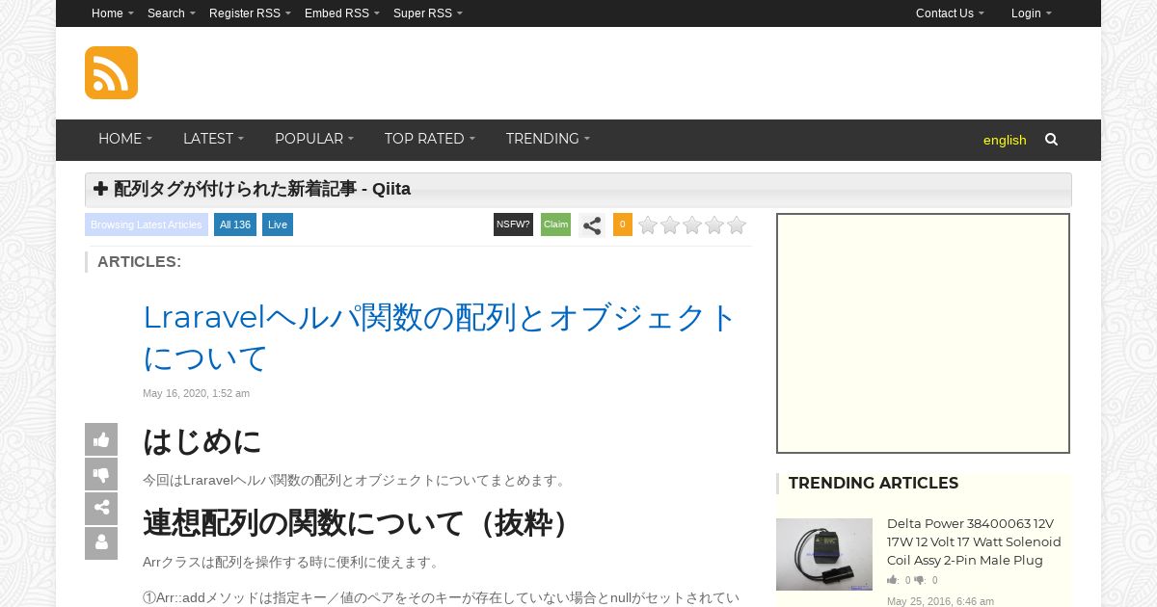Expand the Register RSS menu

click(250, 13)
